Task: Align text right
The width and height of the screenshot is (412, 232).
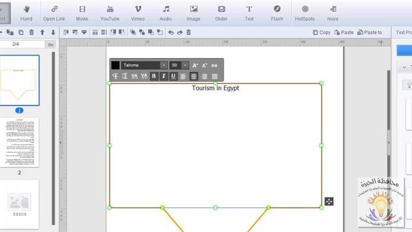Action: [204, 77]
